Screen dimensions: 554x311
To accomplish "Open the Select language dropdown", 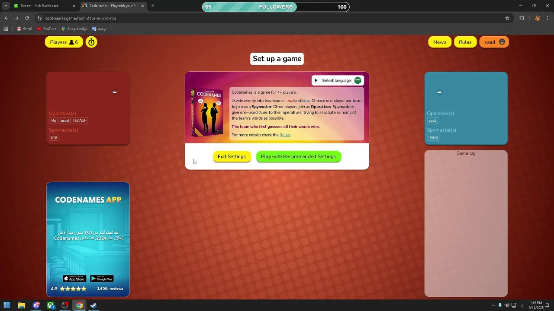I will pos(338,80).
